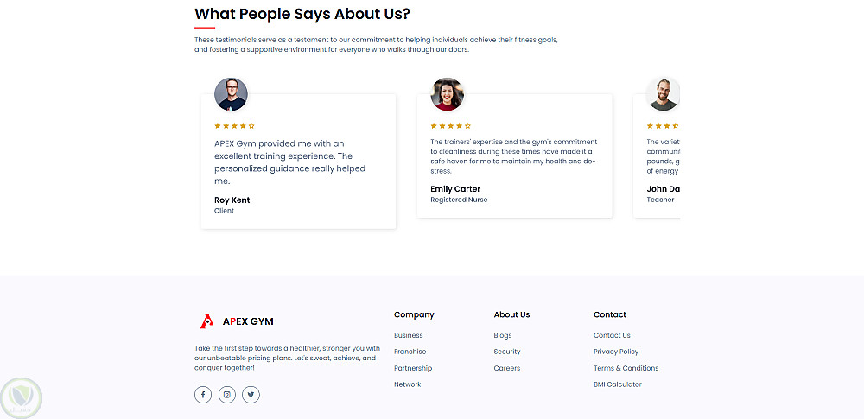Viewport: 864px width, 419px height.
Task: Go to the Franchise page link
Action: 410,352
